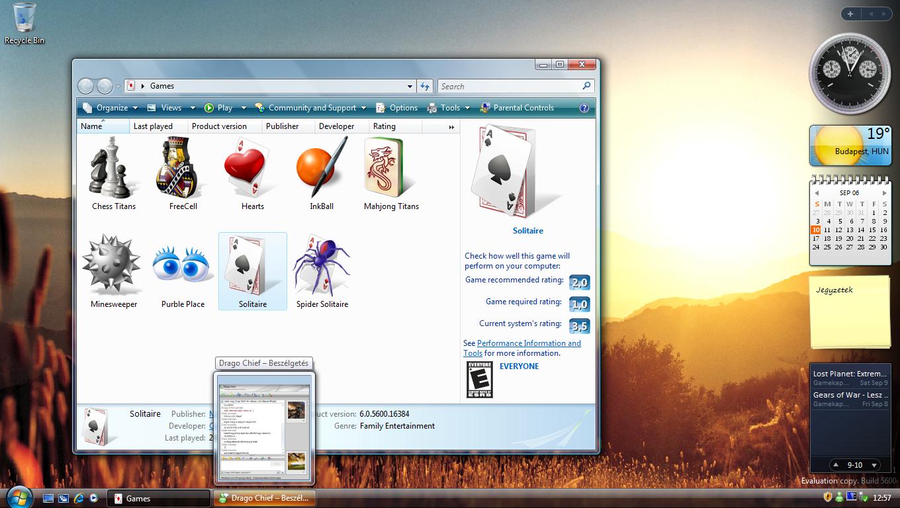
Task: Open the Play dropdown arrow
Action: [244, 108]
